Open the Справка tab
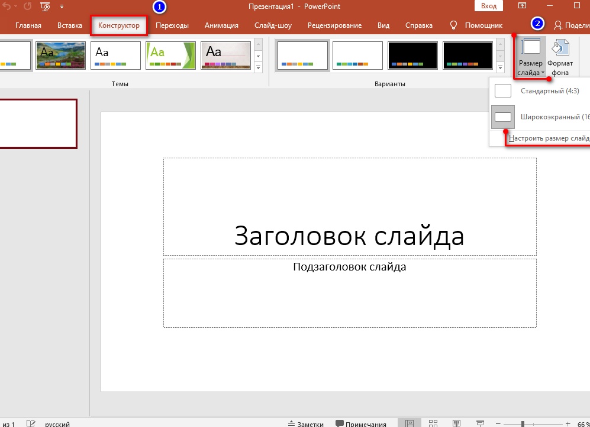The height and width of the screenshot is (427, 590). pos(419,25)
